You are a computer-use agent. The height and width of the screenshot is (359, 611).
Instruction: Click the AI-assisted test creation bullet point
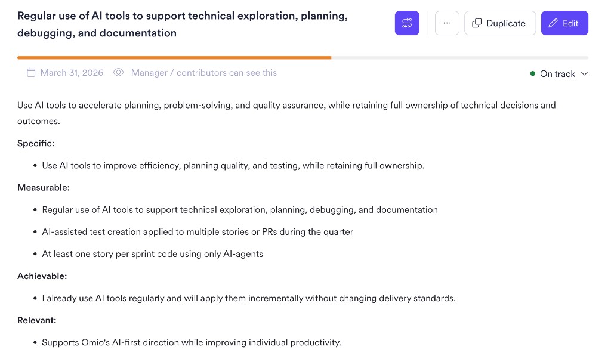coord(197,231)
